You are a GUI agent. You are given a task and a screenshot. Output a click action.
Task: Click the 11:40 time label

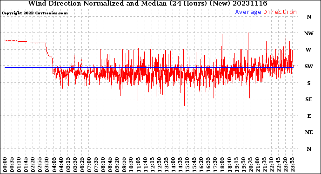[x=145, y=165]
